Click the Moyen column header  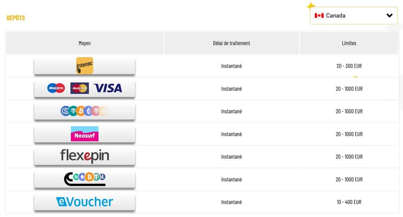coord(85,43)
